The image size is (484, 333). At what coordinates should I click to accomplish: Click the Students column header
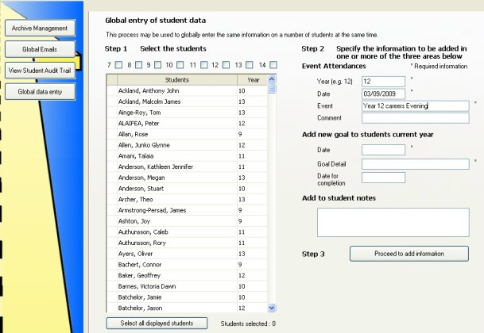[x=177, y=80]
